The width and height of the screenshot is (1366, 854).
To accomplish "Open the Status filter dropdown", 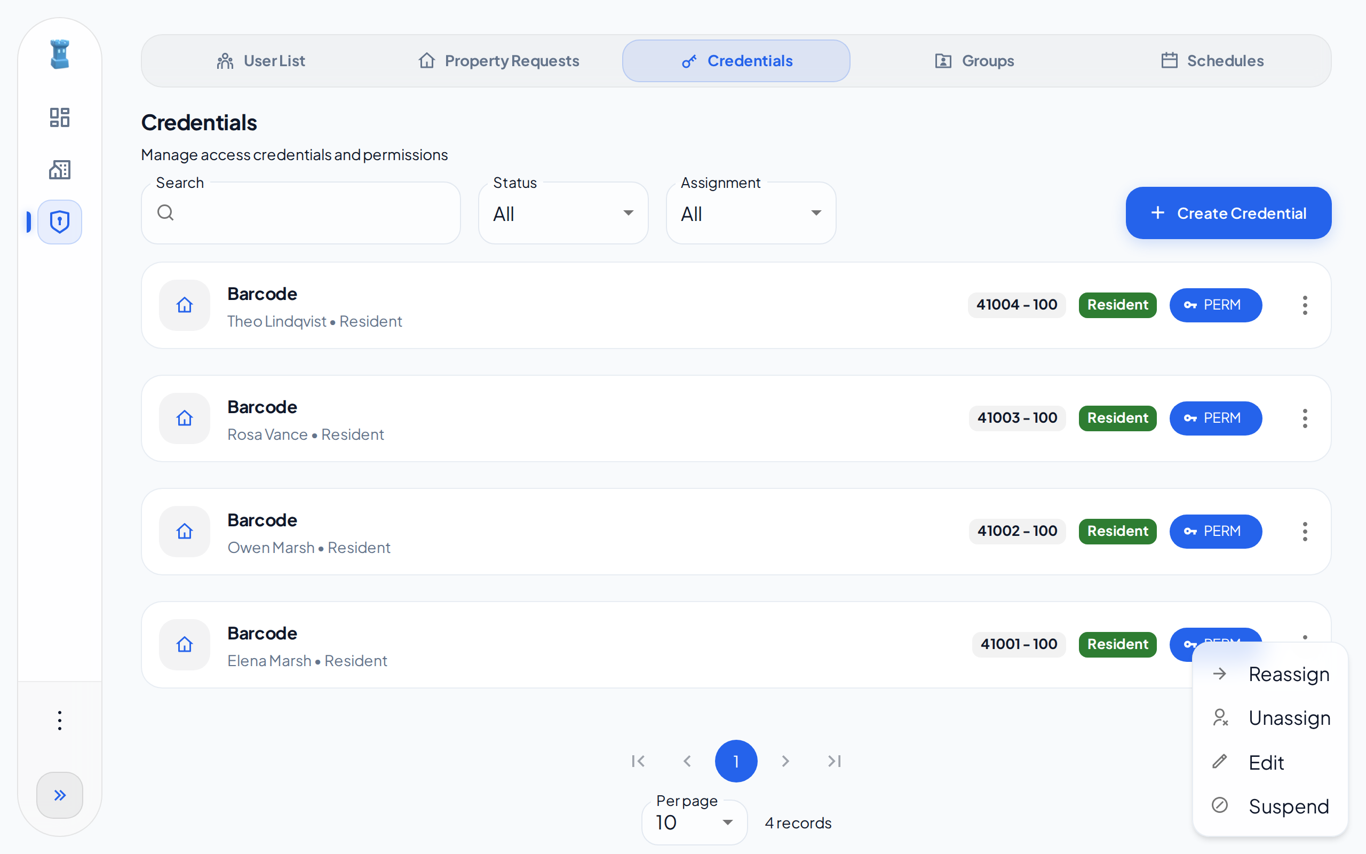I will tap(563, 213).
